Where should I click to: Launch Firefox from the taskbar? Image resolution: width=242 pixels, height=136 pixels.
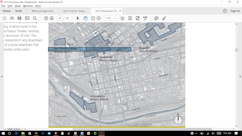click(36, 133)
